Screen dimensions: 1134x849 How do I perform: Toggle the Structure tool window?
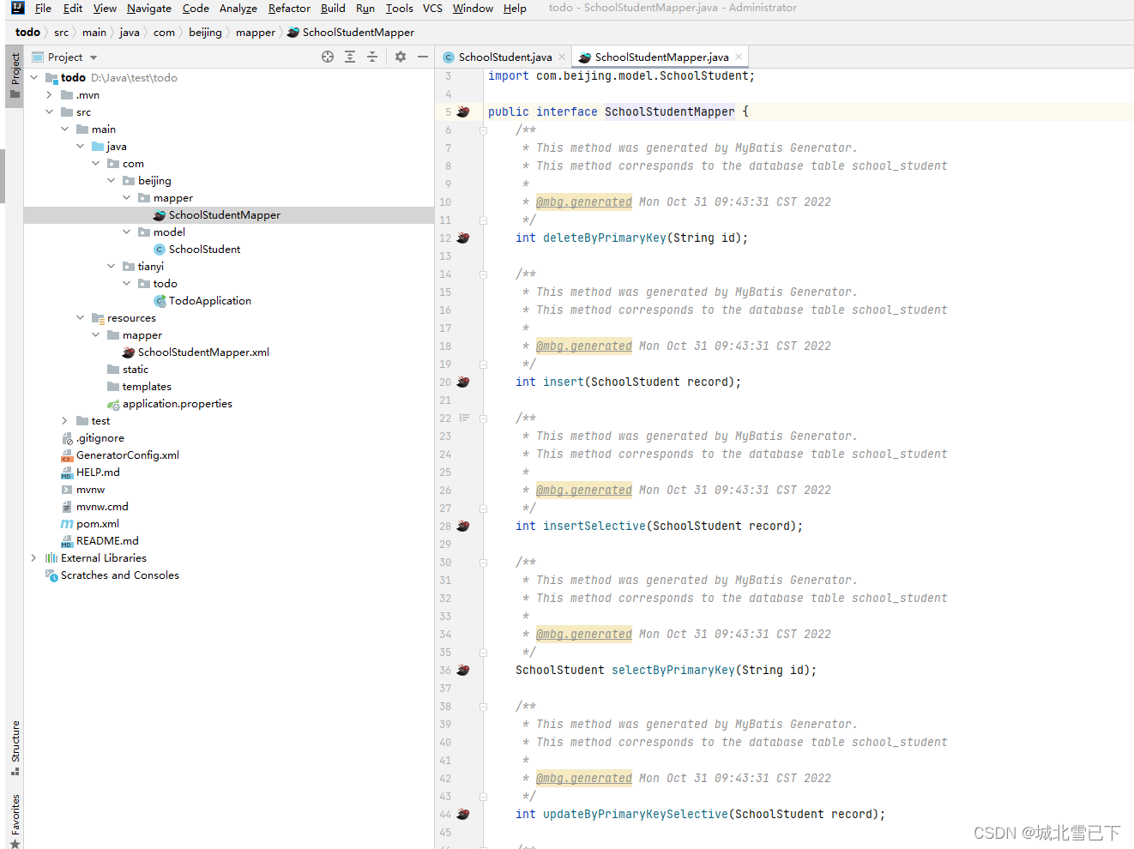pos(14,744)
